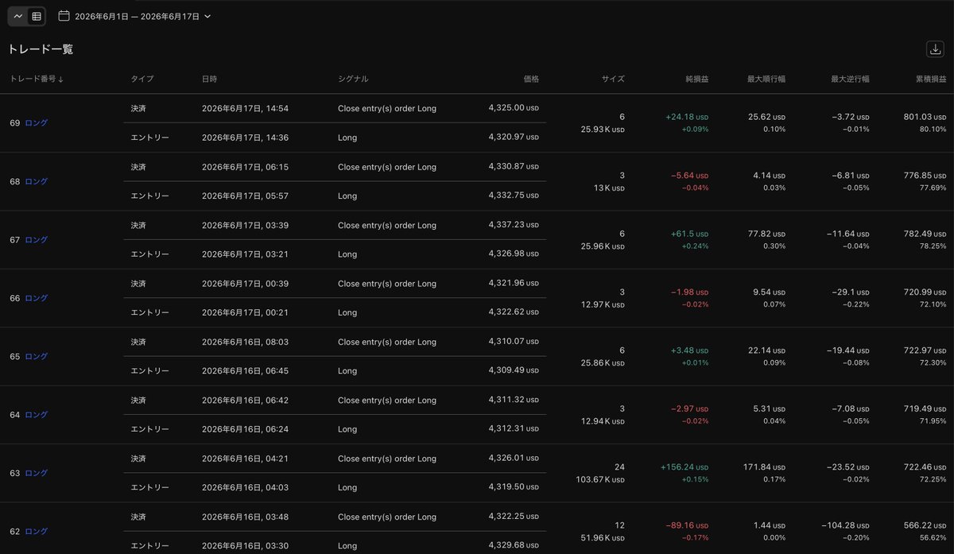
Task: Sort by トレード番号 column header
Action: click(x=37, y=79)
